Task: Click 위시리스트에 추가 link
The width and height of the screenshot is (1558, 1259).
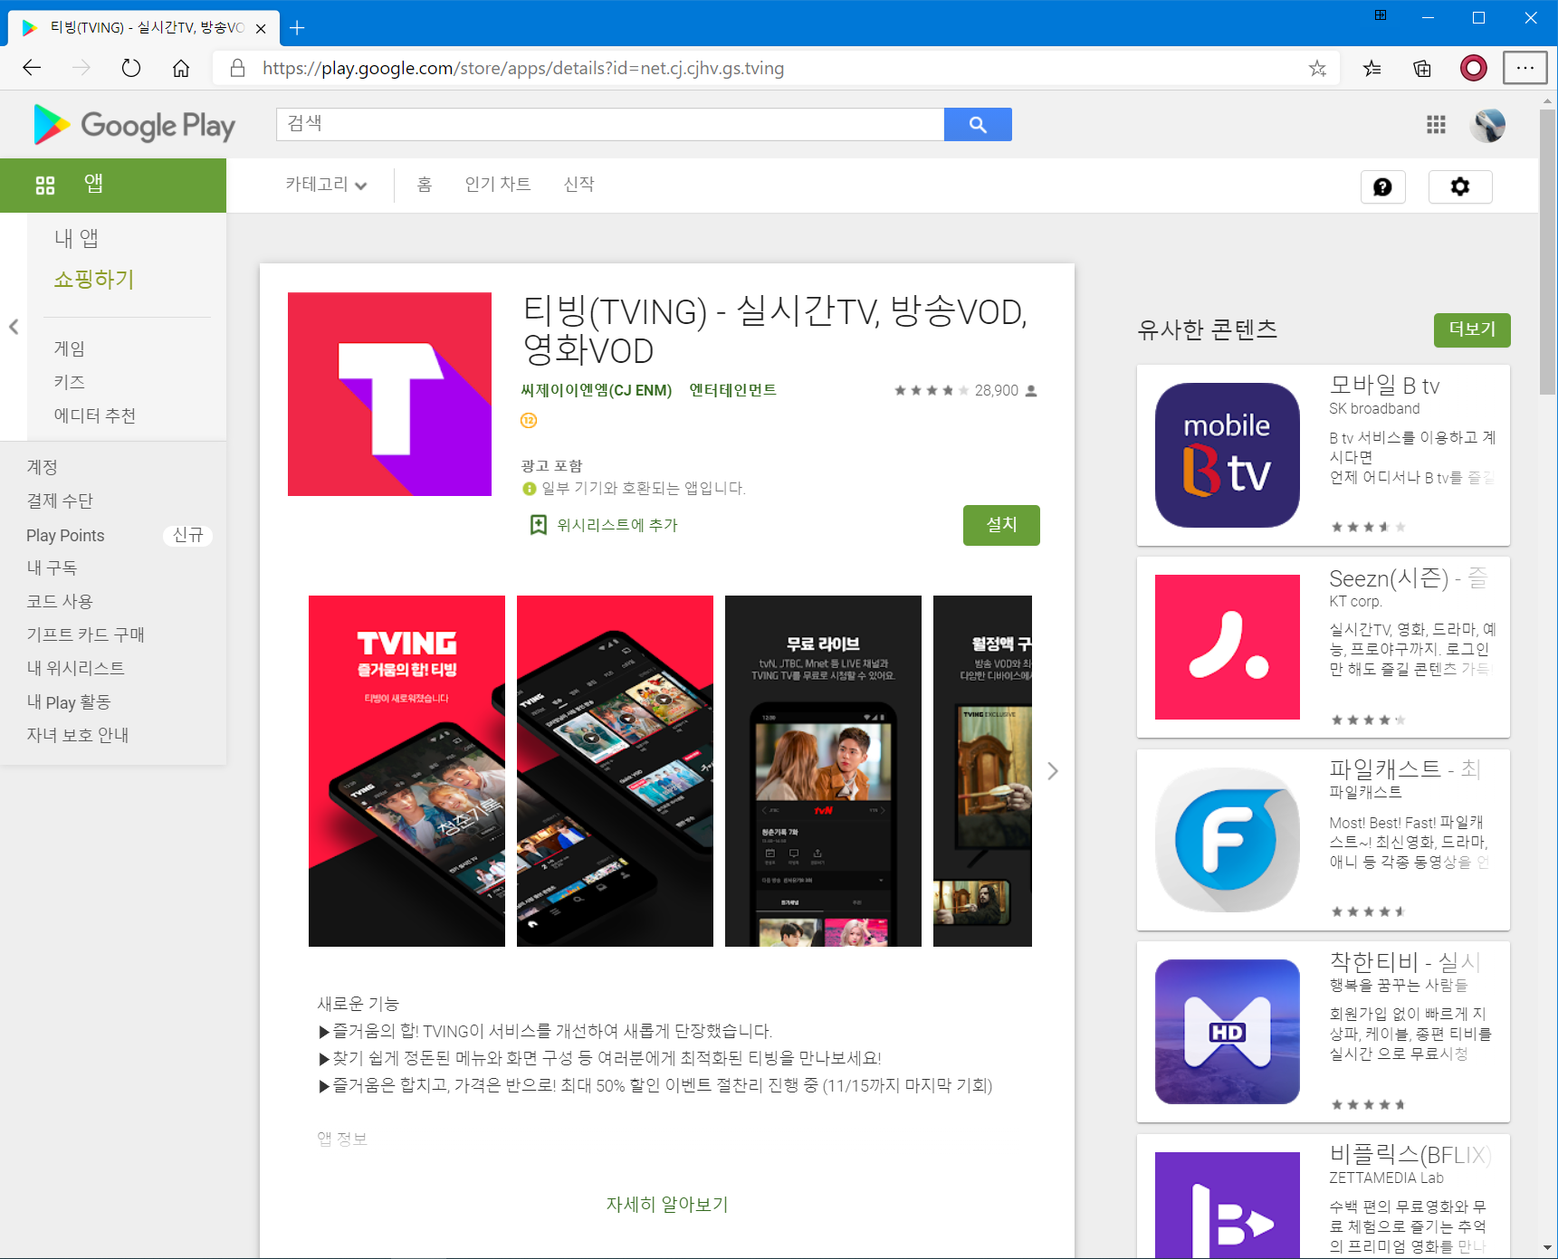Action: coord(617,525)
